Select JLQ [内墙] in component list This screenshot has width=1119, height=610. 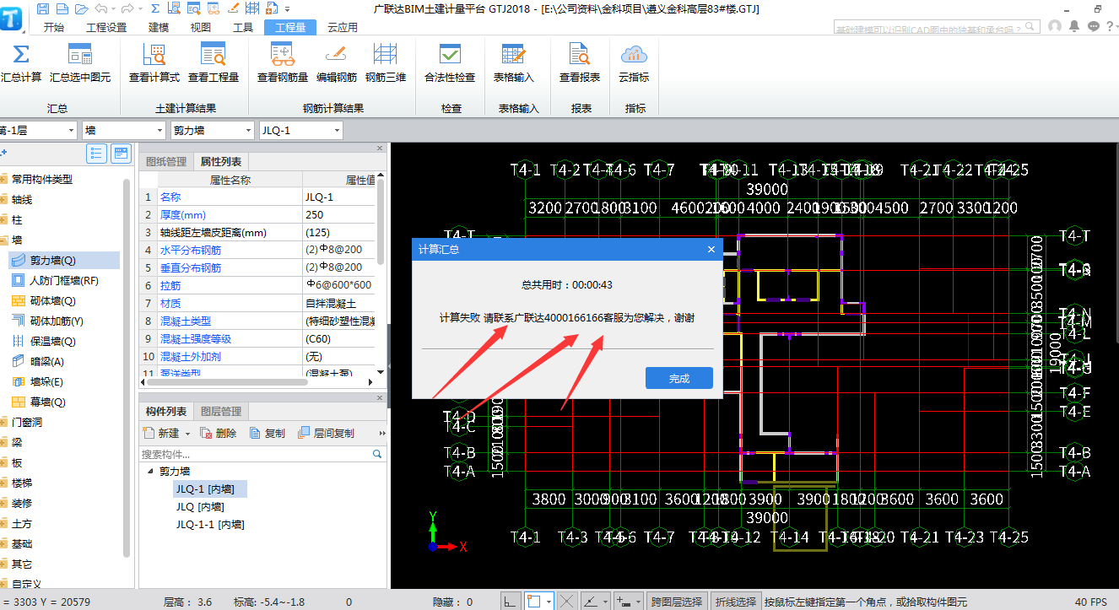(199, 506)
